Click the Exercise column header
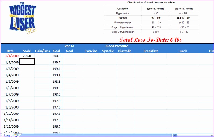Viewport: 214px width, 137px height. click(x=91, y=51)
